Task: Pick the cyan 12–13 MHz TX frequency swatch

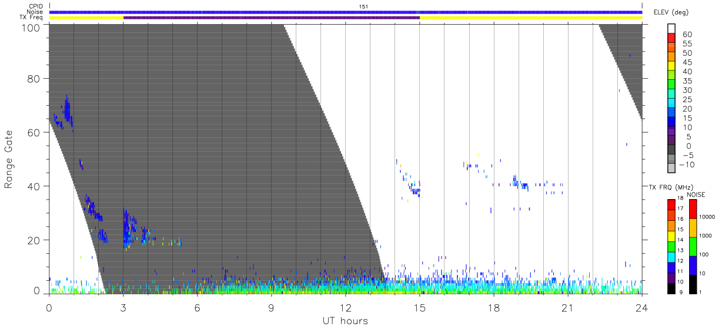Action: tap(671, 257)
